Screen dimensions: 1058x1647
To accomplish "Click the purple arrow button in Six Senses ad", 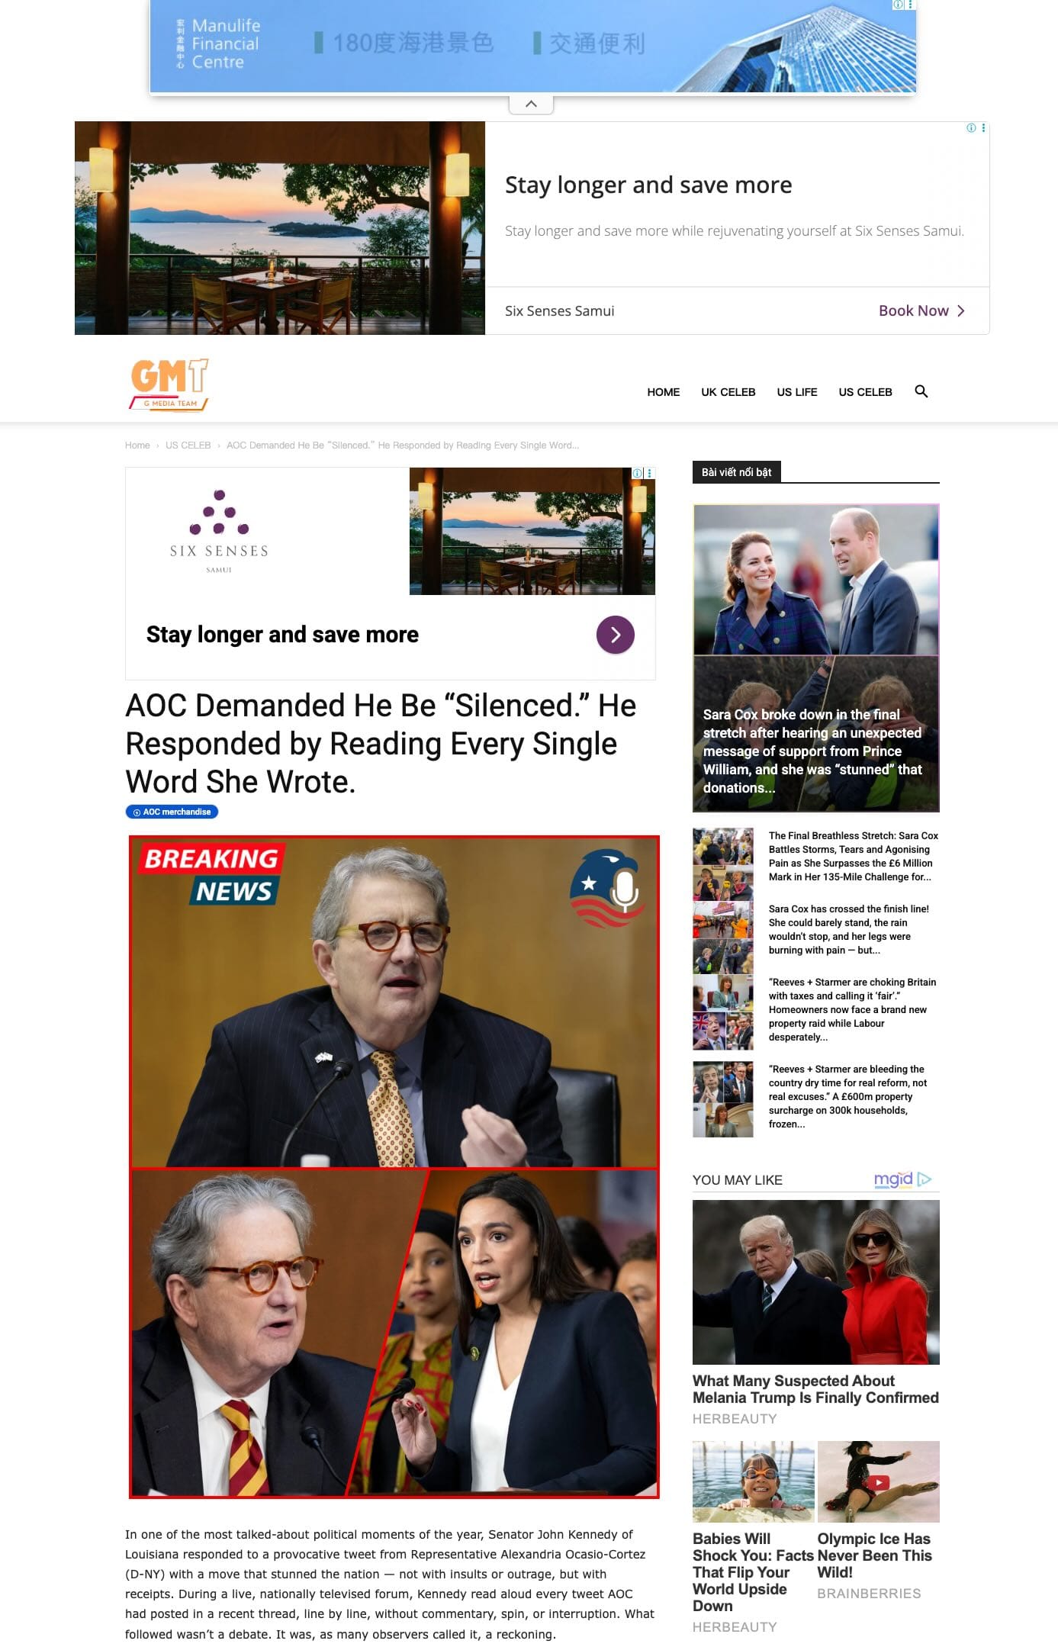I will coord(615,635).
